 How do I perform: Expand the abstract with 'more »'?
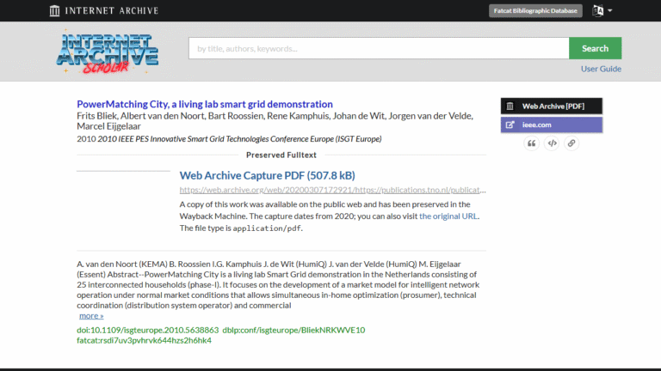90,316
